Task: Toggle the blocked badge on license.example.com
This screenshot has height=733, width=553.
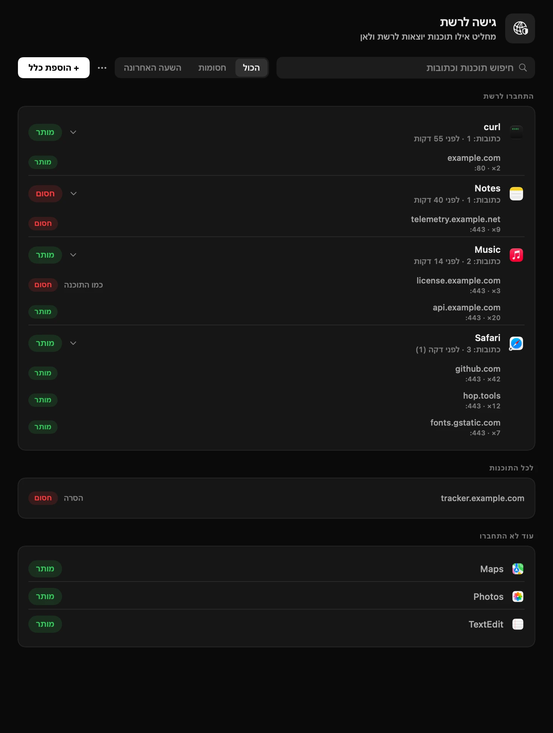Action: (x=43, y=285)
